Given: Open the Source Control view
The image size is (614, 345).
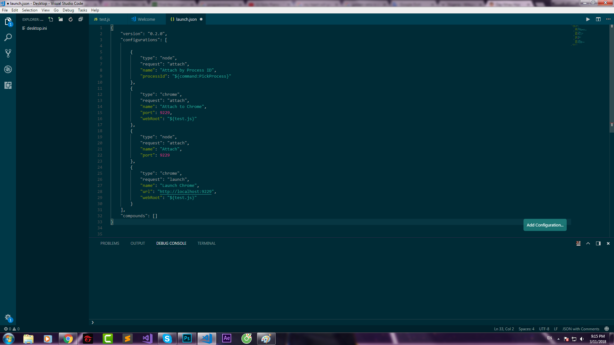Looking at the screenshot, I should tap(8, 53).
